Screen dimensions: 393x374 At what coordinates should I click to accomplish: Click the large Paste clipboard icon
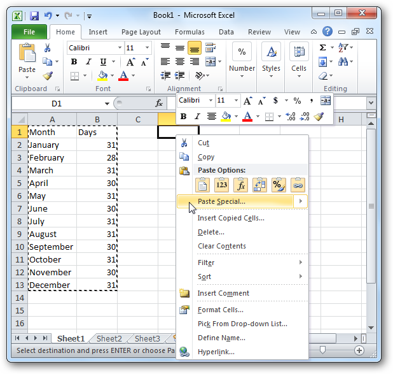point(27,53)
